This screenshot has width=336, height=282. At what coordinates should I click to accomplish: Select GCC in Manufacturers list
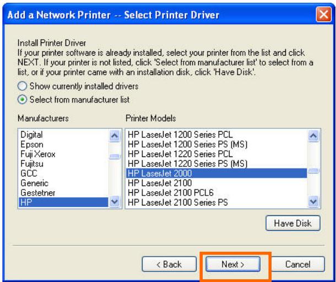click(x=63, y=173)
